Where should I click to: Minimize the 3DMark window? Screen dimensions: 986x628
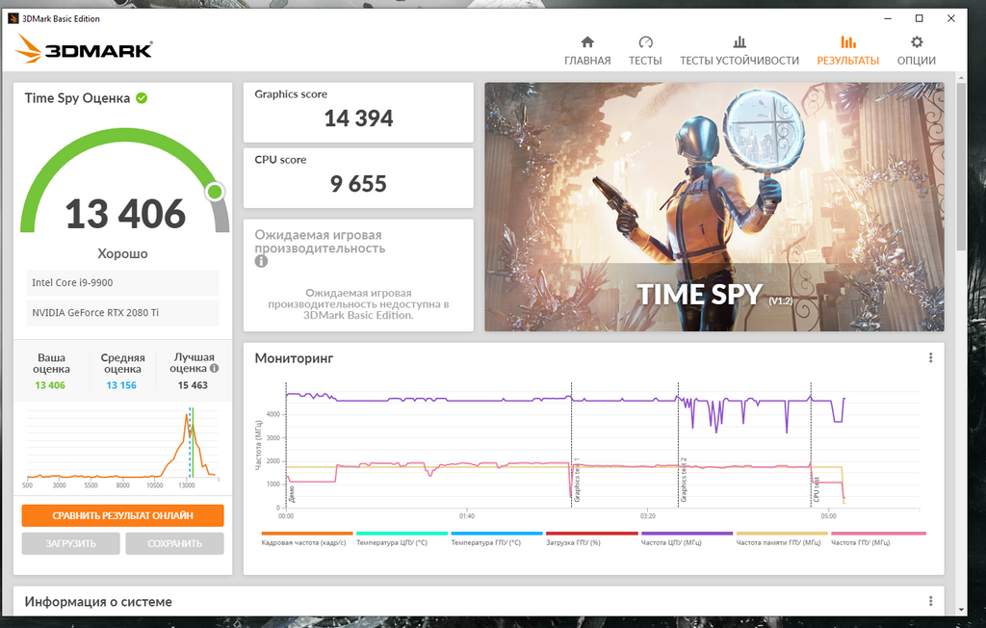click(x=887, y=18)
